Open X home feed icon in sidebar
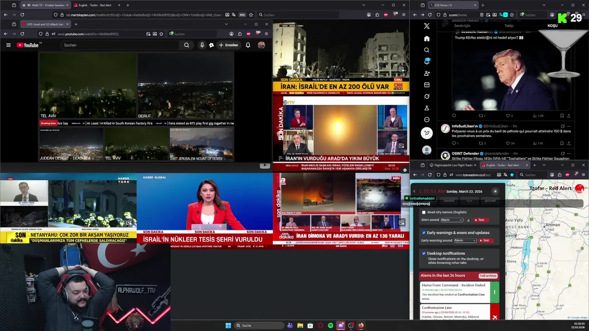 click(427, 39)
